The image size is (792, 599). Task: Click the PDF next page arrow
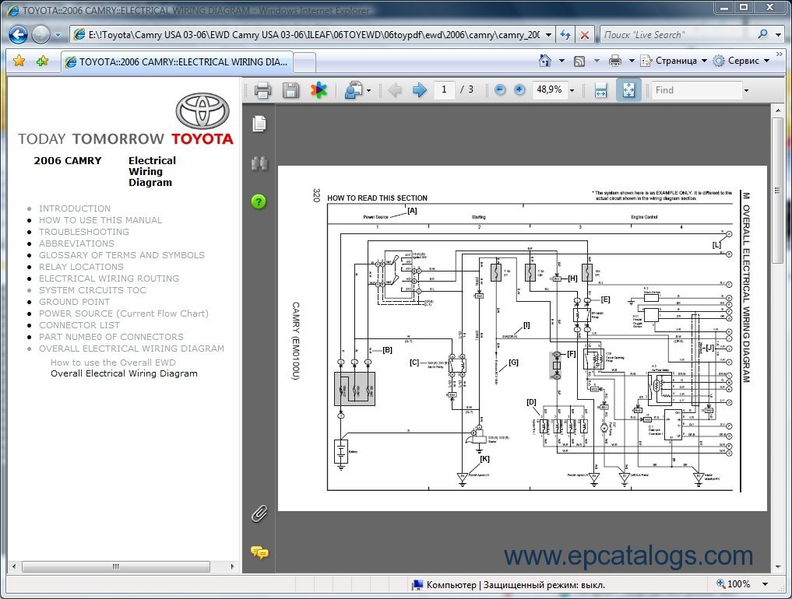[x=419, y=90]
